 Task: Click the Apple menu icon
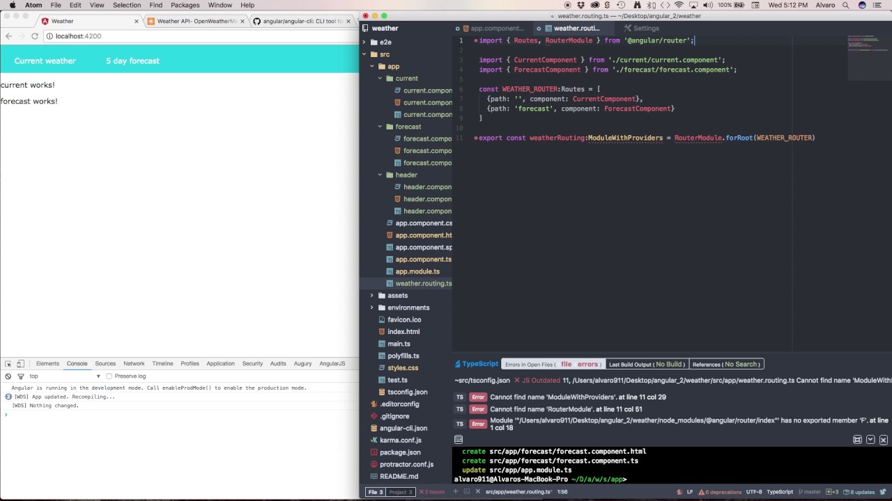(12, 5)
